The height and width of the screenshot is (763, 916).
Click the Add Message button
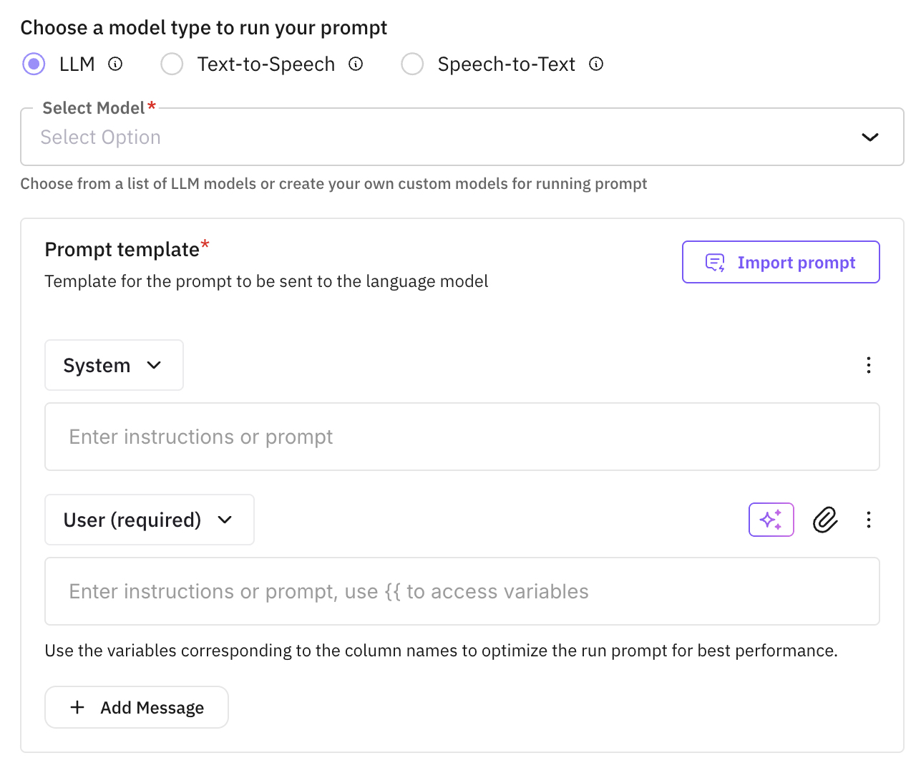137,707
